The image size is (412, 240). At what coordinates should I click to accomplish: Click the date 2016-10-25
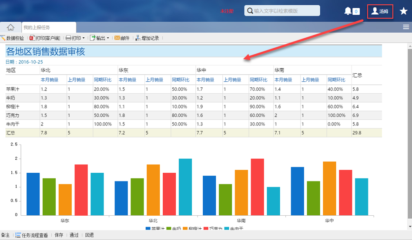[31, 62]
